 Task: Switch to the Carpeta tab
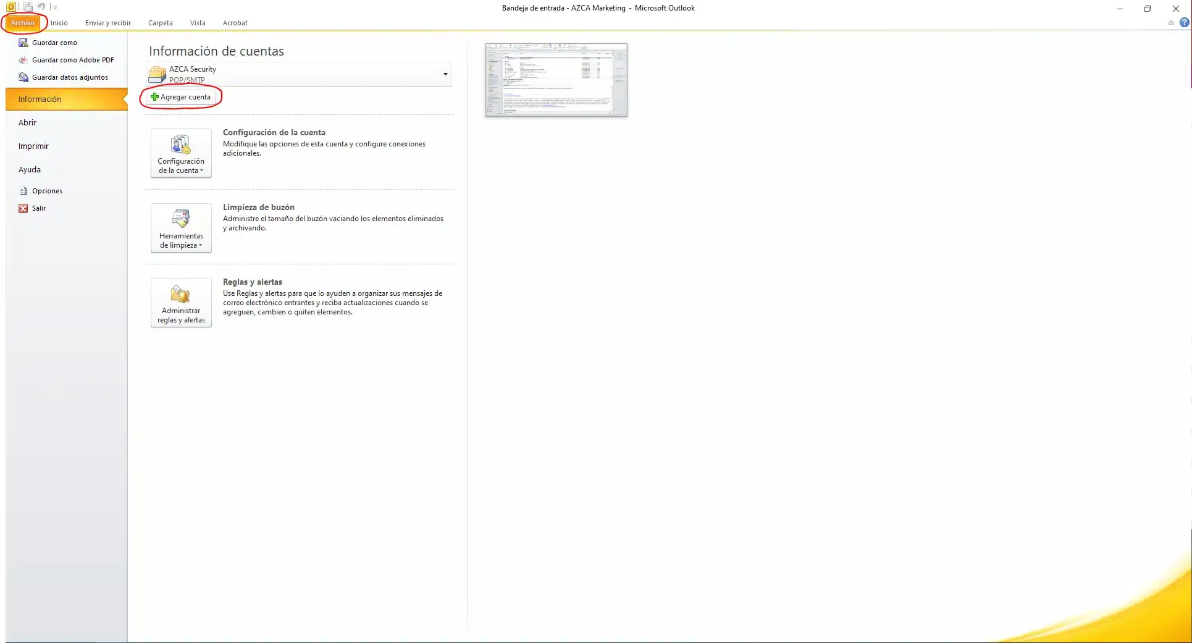[161, 23]
